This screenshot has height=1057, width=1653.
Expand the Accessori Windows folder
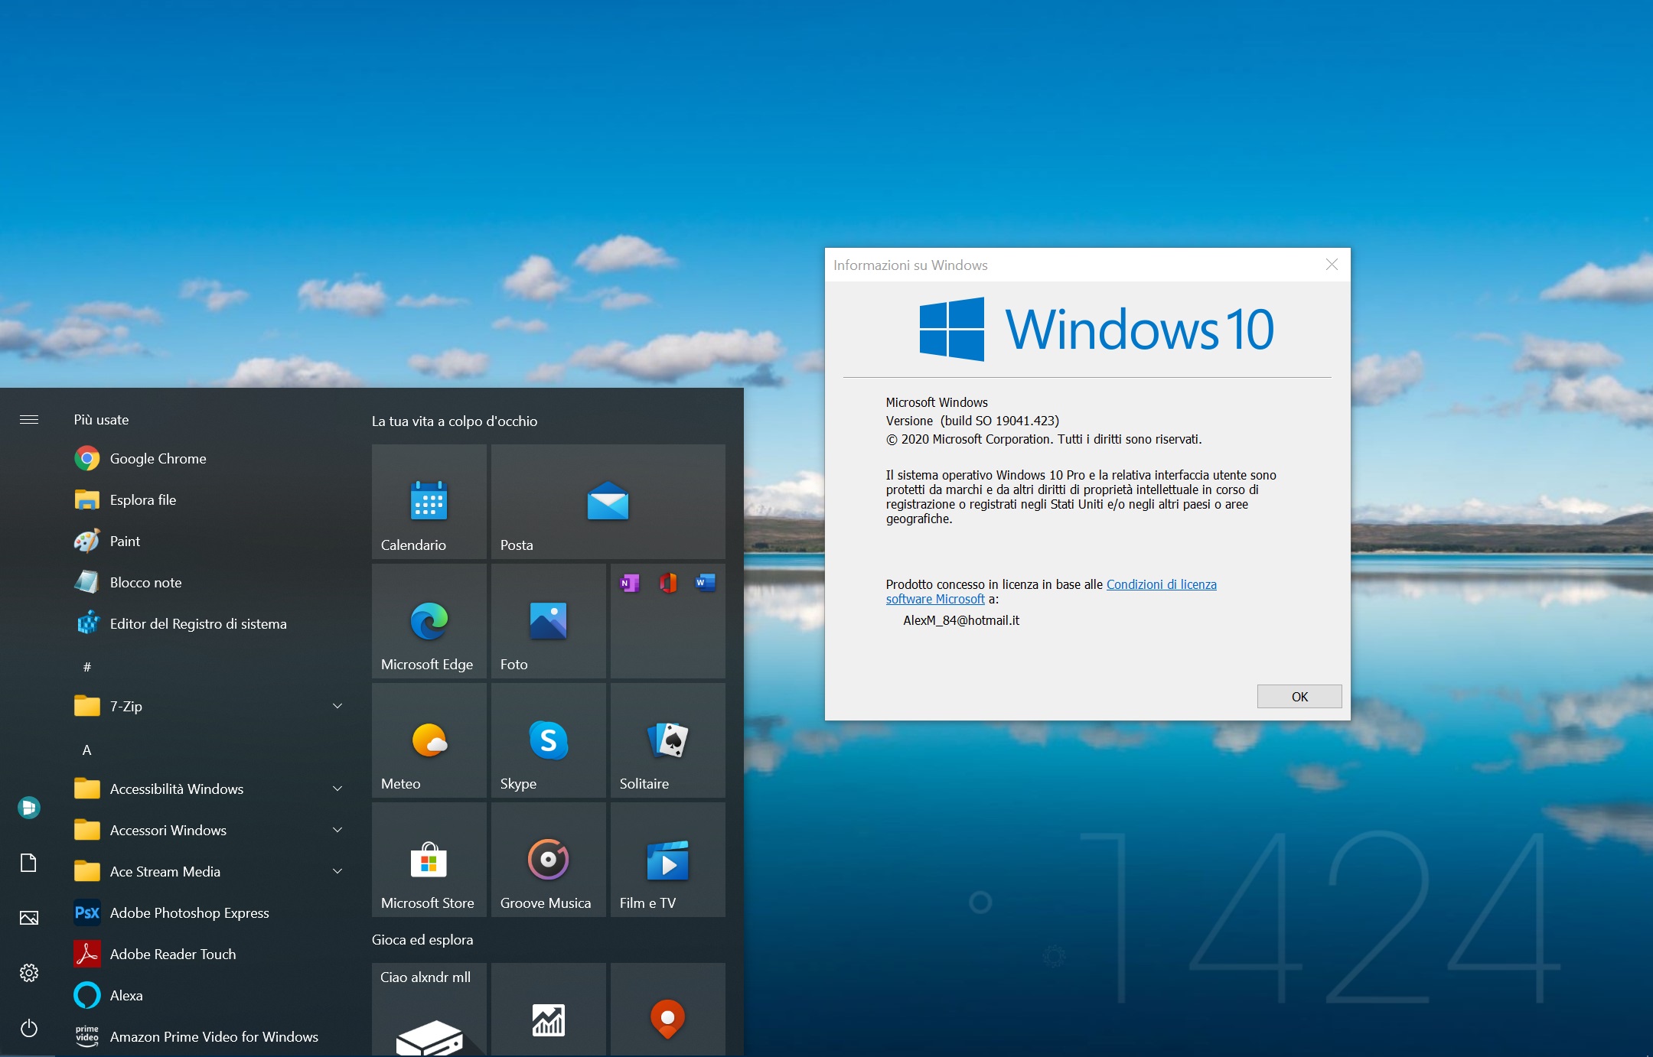pyautogui.click(x=207, y=831)
